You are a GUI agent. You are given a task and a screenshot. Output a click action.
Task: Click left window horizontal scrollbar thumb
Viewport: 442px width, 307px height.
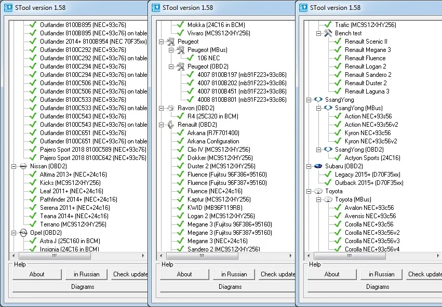click(x=55, y=256)
